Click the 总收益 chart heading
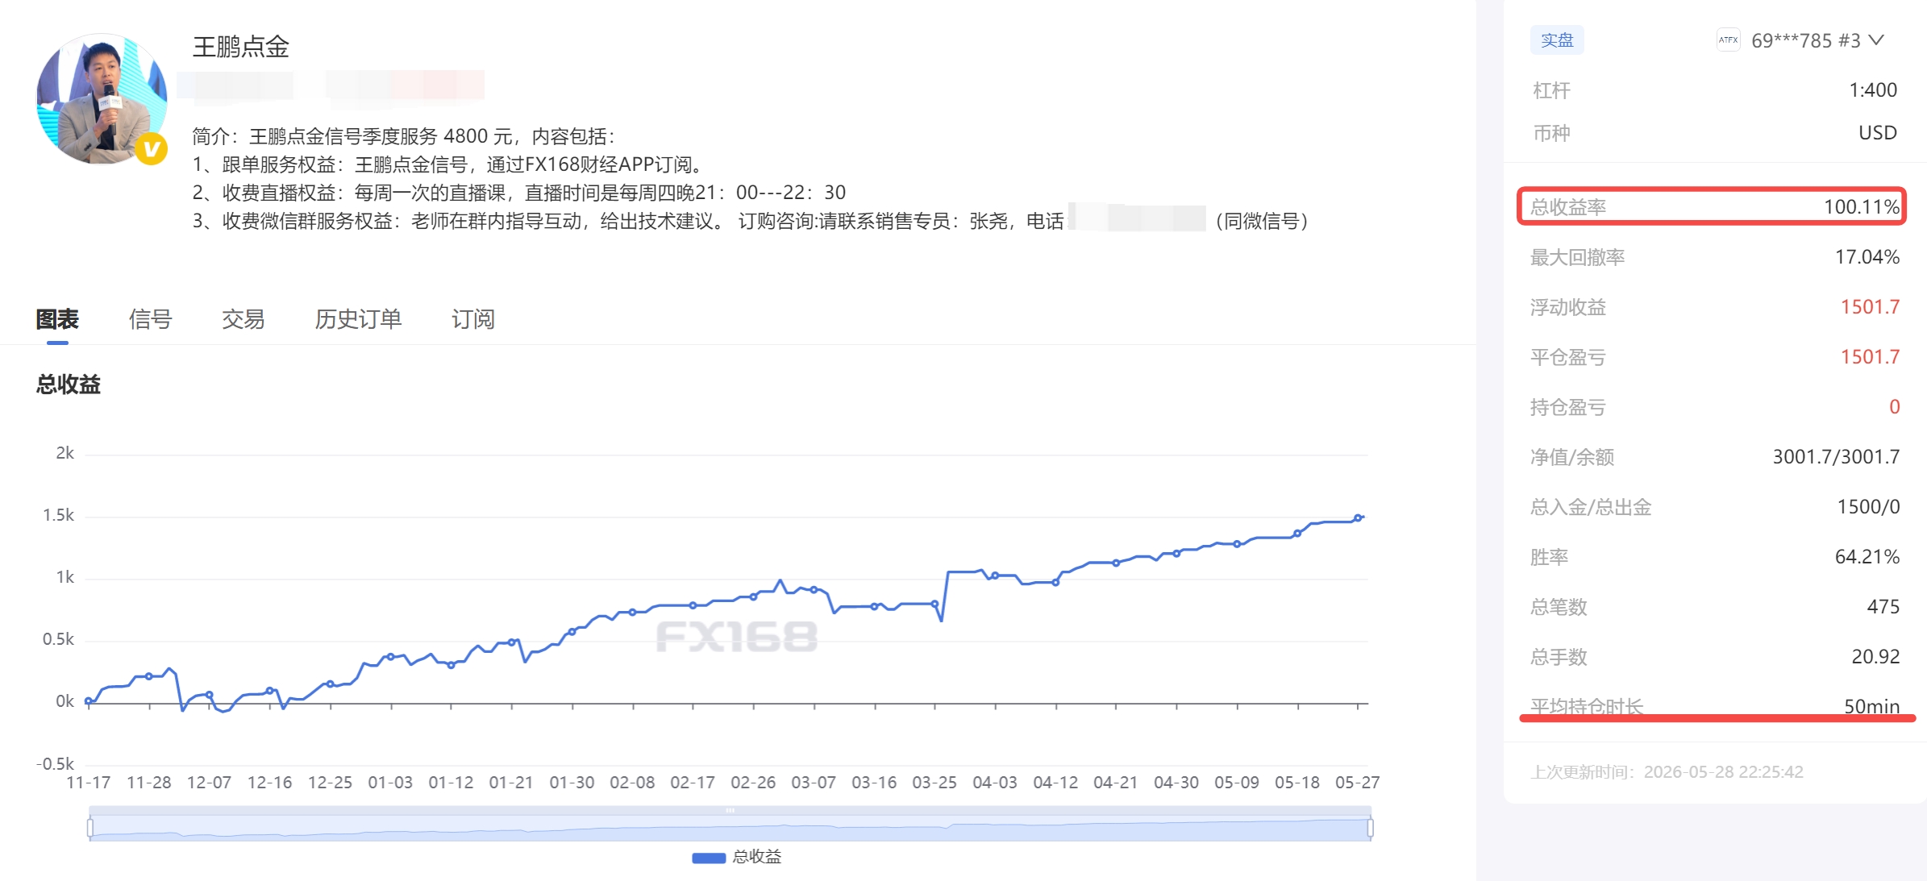1927x881 pixels. 69,384
